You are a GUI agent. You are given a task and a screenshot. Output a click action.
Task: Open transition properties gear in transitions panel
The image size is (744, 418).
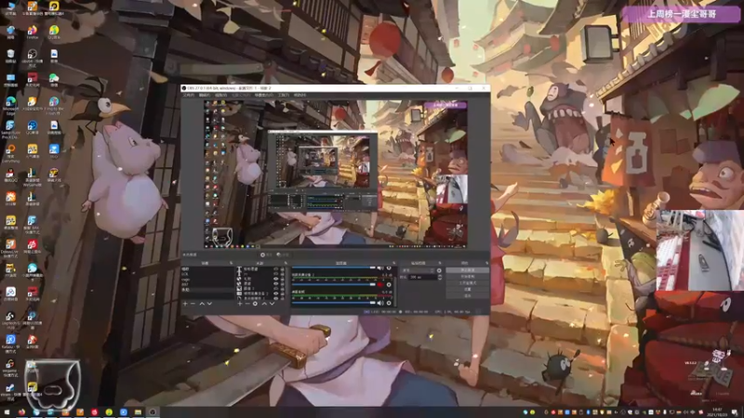click(439, 270)
